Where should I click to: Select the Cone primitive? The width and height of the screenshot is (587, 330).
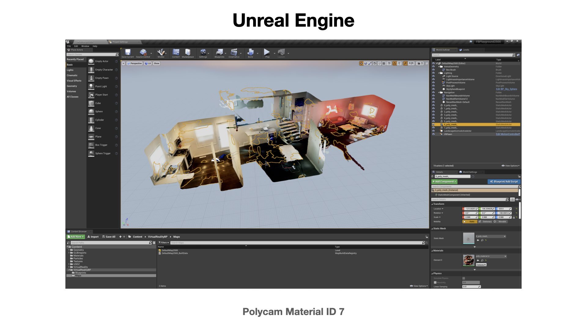pyautogui.click(x=103, y=128)
